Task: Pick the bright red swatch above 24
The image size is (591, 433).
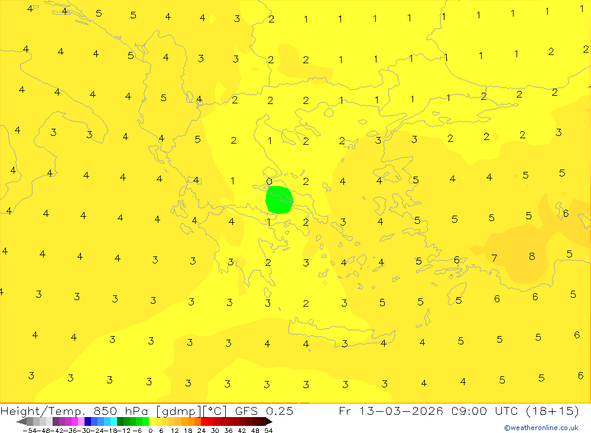Action: (x=204, y=422)
